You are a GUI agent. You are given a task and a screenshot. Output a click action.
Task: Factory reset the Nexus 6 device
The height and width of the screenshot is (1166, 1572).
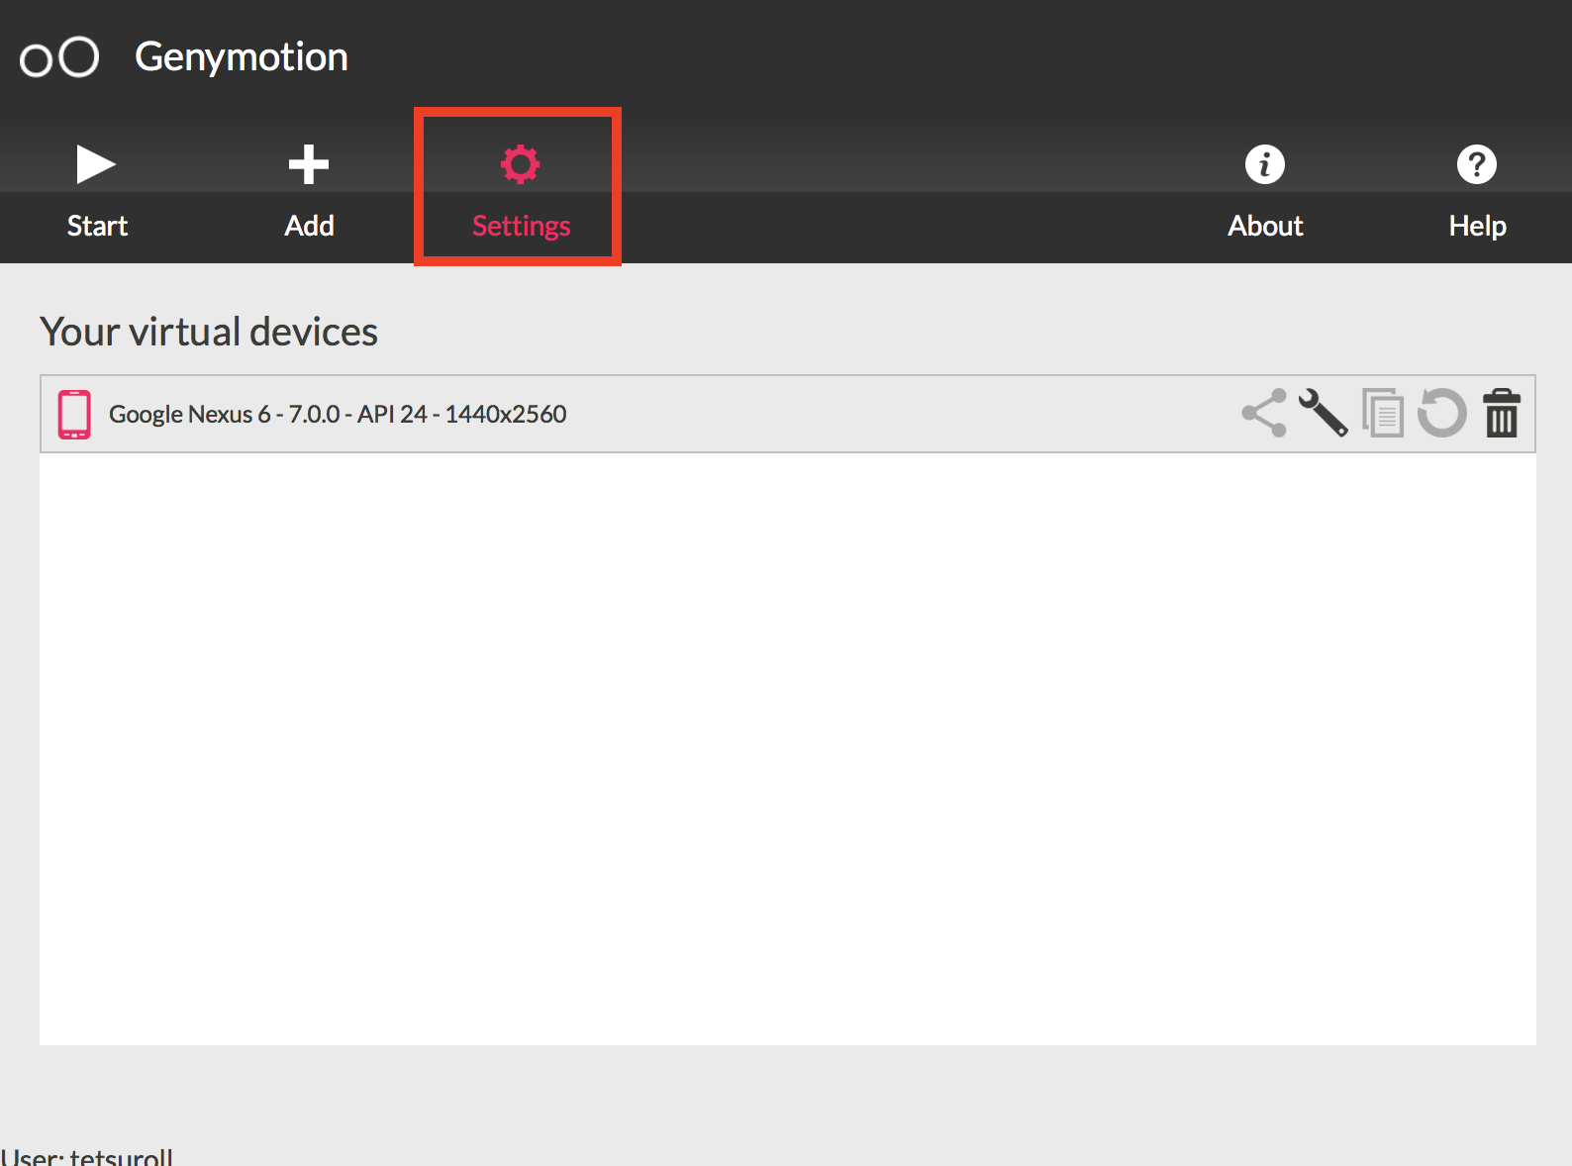pos(1442,413)
